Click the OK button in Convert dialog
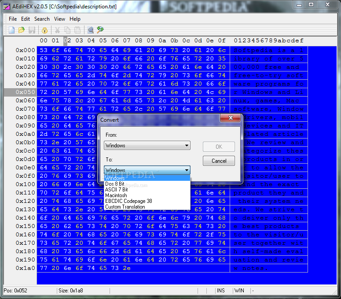This screenshot has height=299, width=341. (219, 147)
